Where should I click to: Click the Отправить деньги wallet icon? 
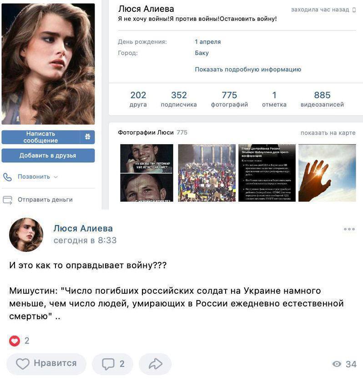[7, 200]
